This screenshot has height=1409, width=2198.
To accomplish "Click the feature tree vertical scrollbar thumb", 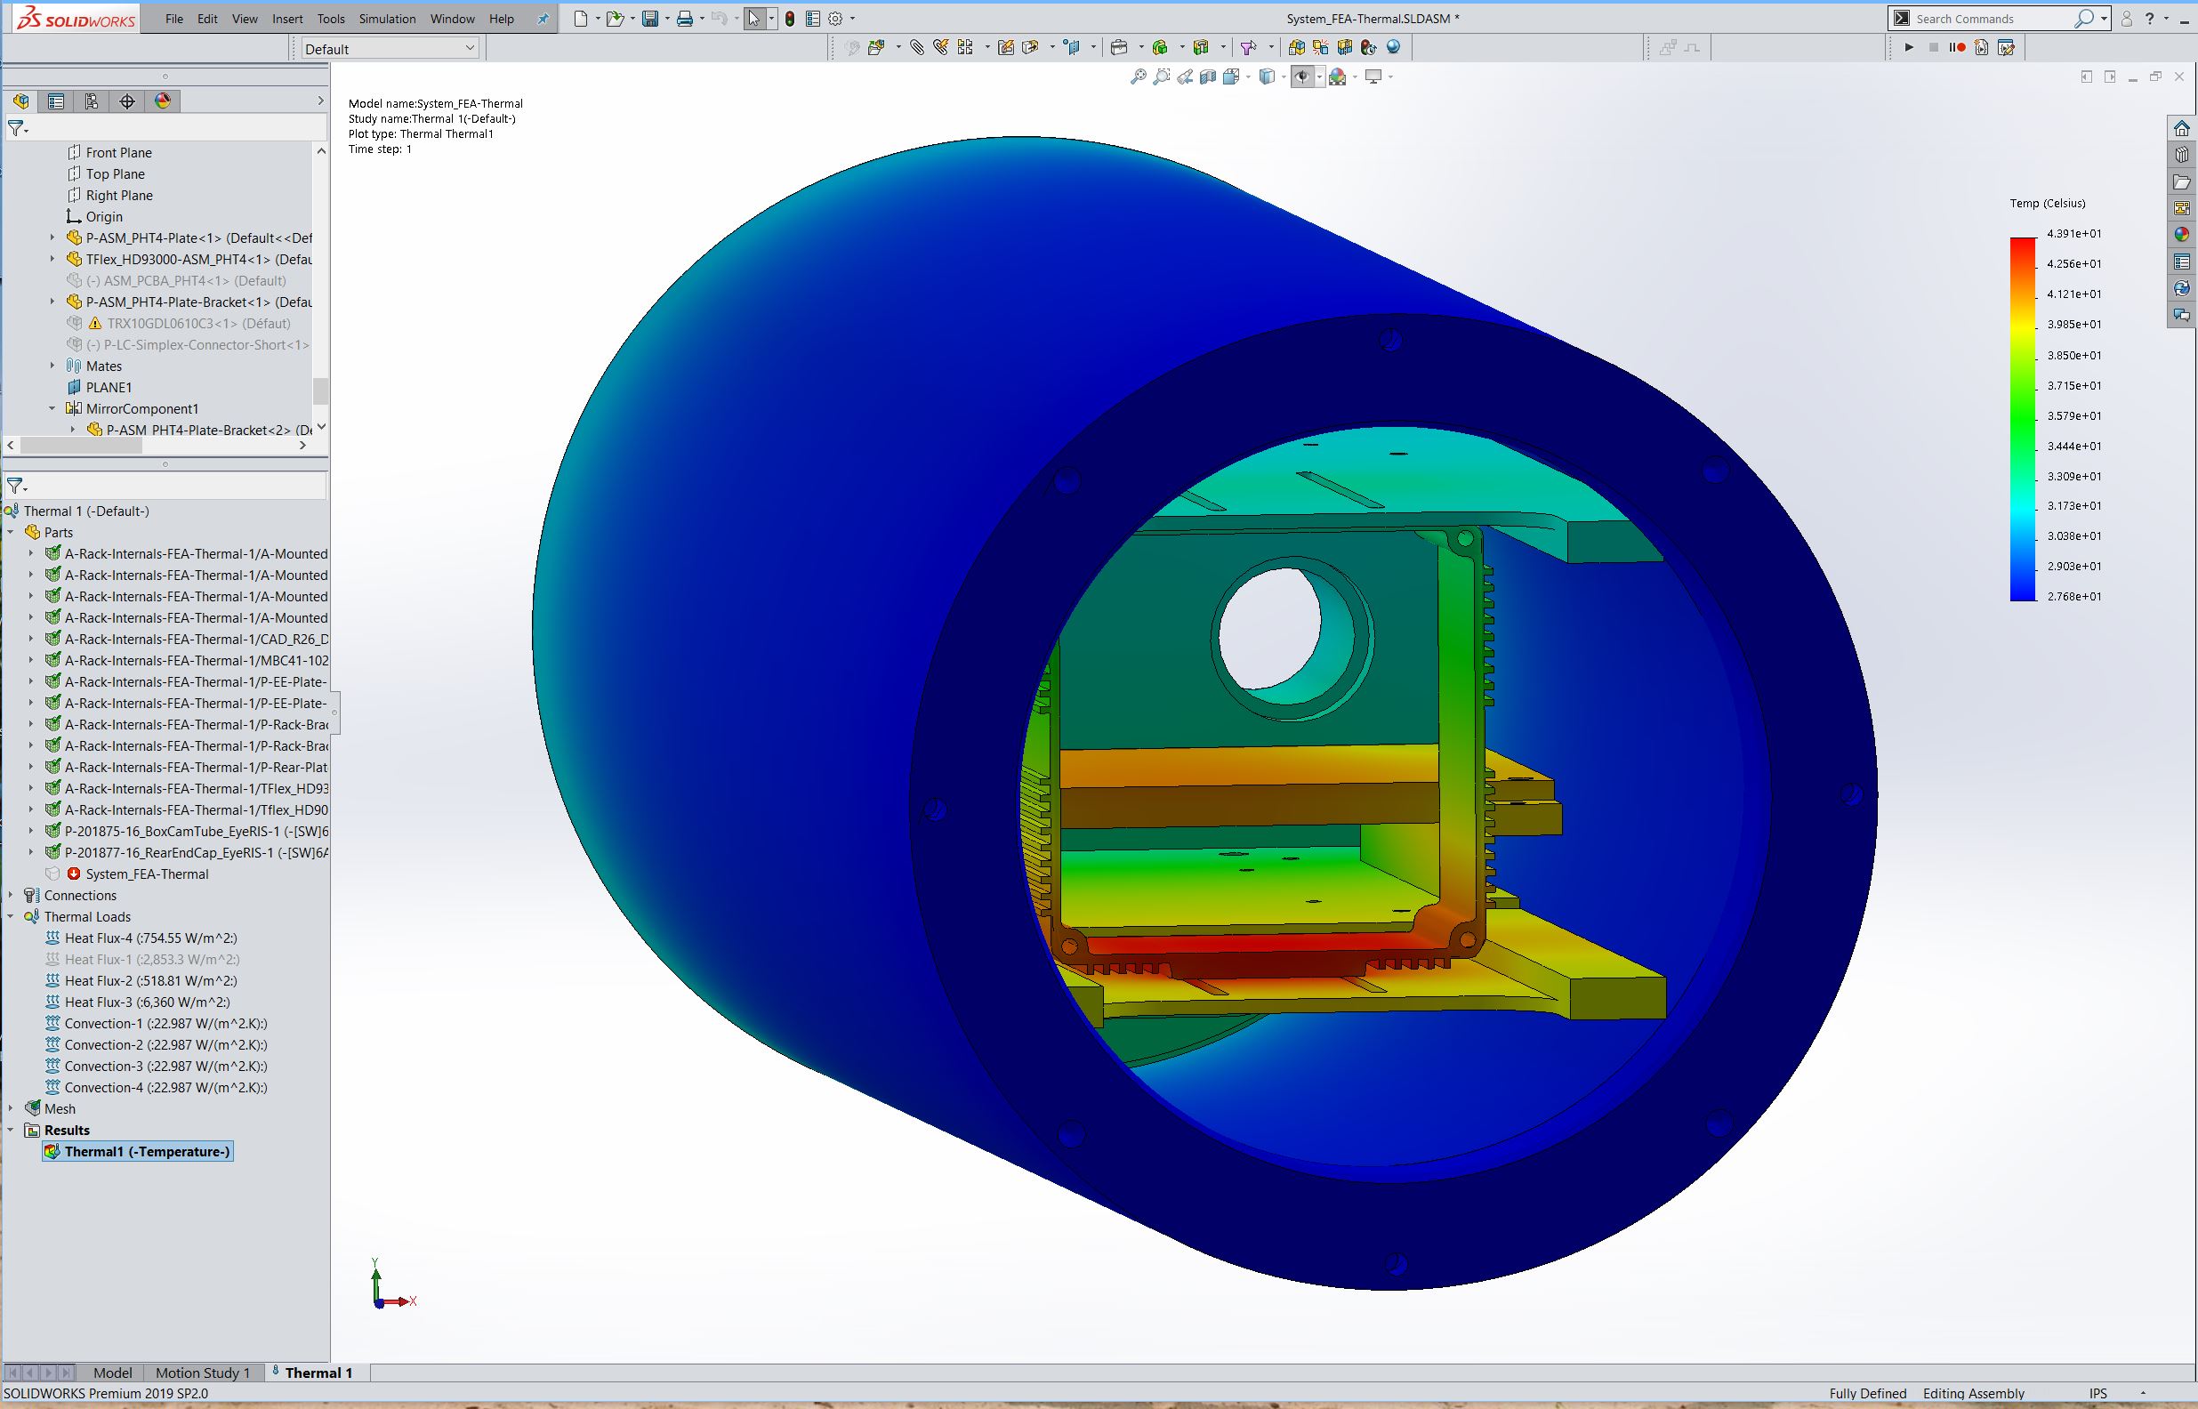I will coord(320,390).
